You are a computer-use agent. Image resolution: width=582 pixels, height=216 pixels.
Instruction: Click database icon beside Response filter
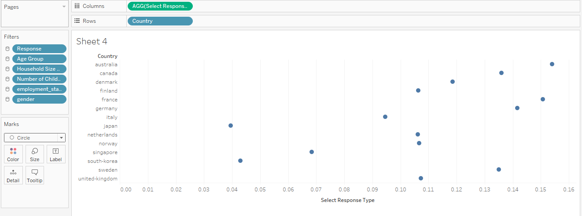pyautogui.click(x=7, y=49)
